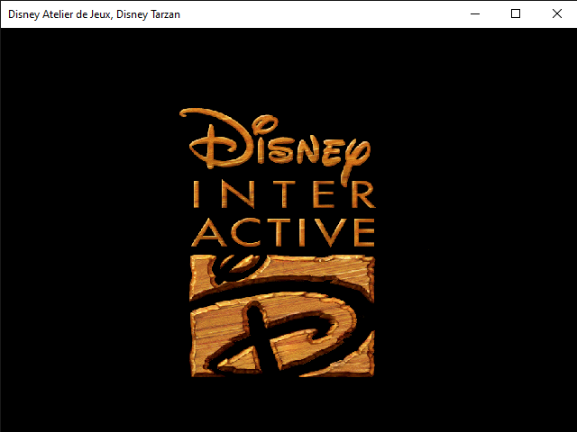577x432 pixels.
Task: Minimize the Disney Tarzan game window
Action: (x=474, y=13)
